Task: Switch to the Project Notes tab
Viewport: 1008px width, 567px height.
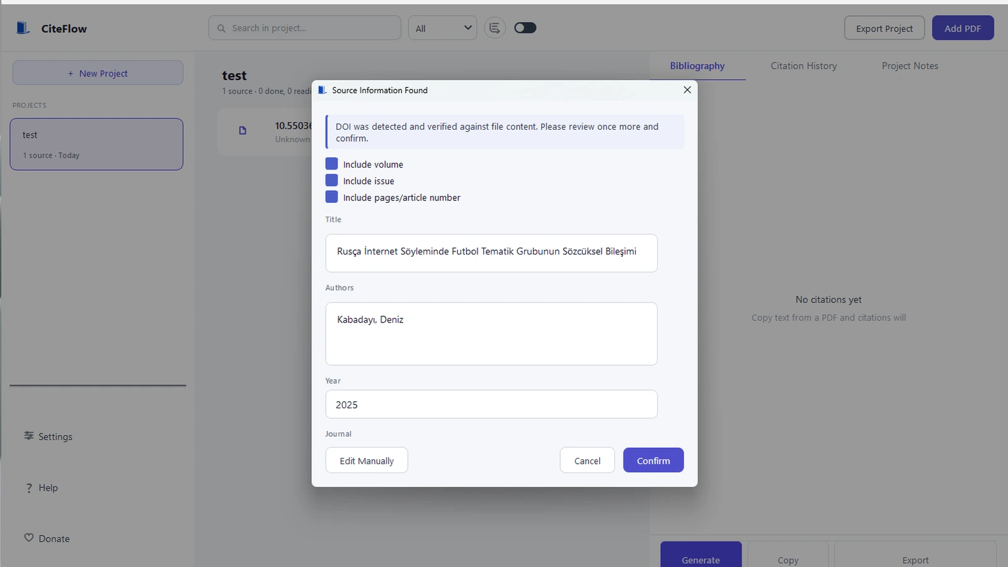Action: 910,66
